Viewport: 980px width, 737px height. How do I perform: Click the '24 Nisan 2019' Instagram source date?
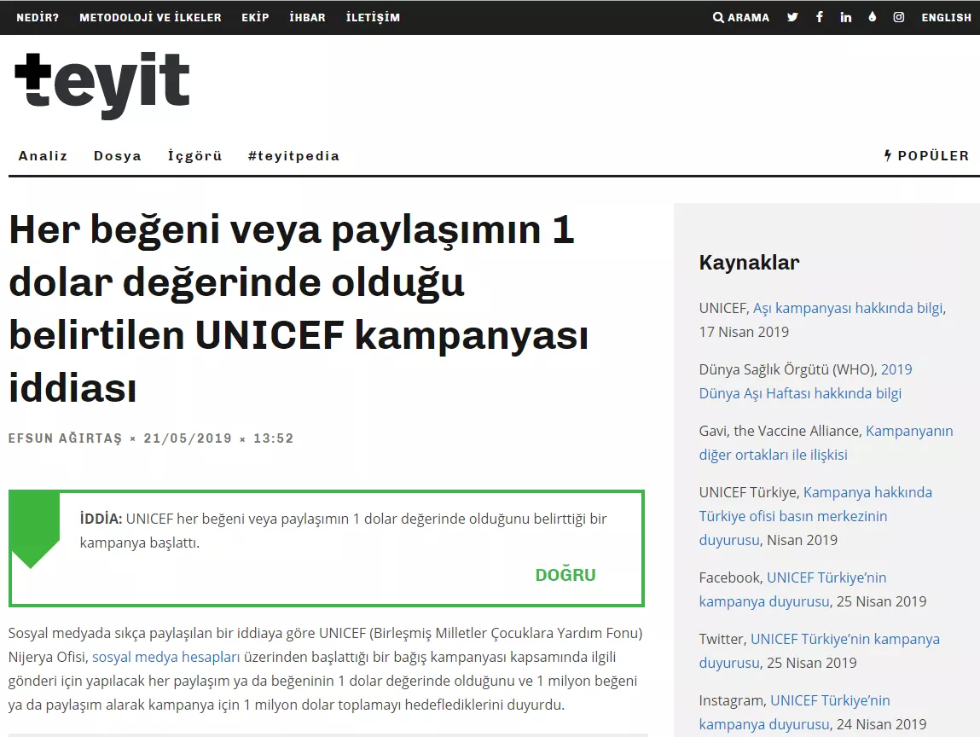[x=881, y=724]
